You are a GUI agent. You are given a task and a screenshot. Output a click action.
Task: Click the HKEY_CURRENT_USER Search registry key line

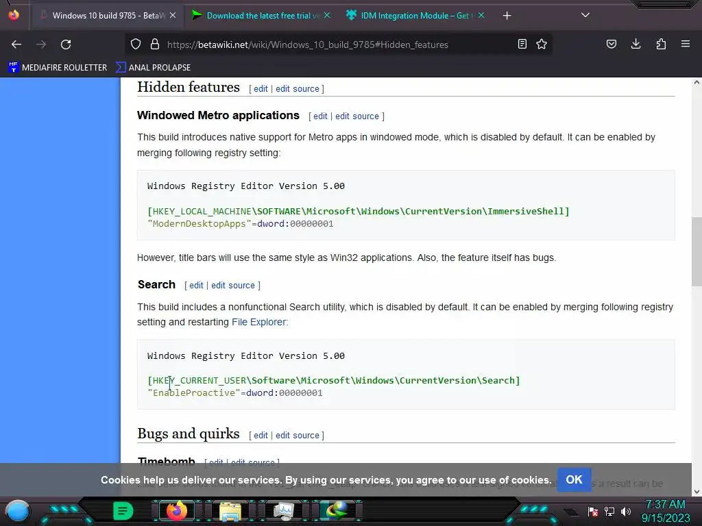[x=334, y=380]
